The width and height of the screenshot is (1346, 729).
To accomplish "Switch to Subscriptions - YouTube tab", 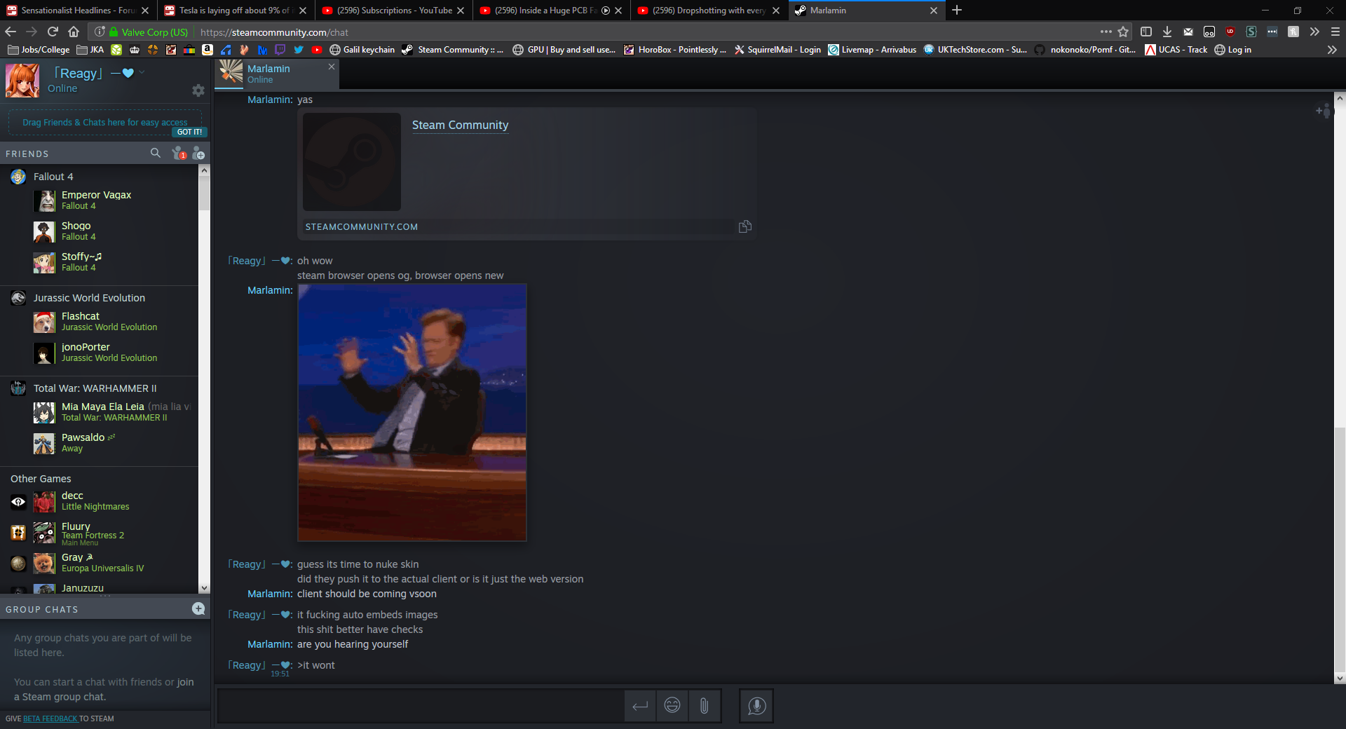I will click(393, 10).
